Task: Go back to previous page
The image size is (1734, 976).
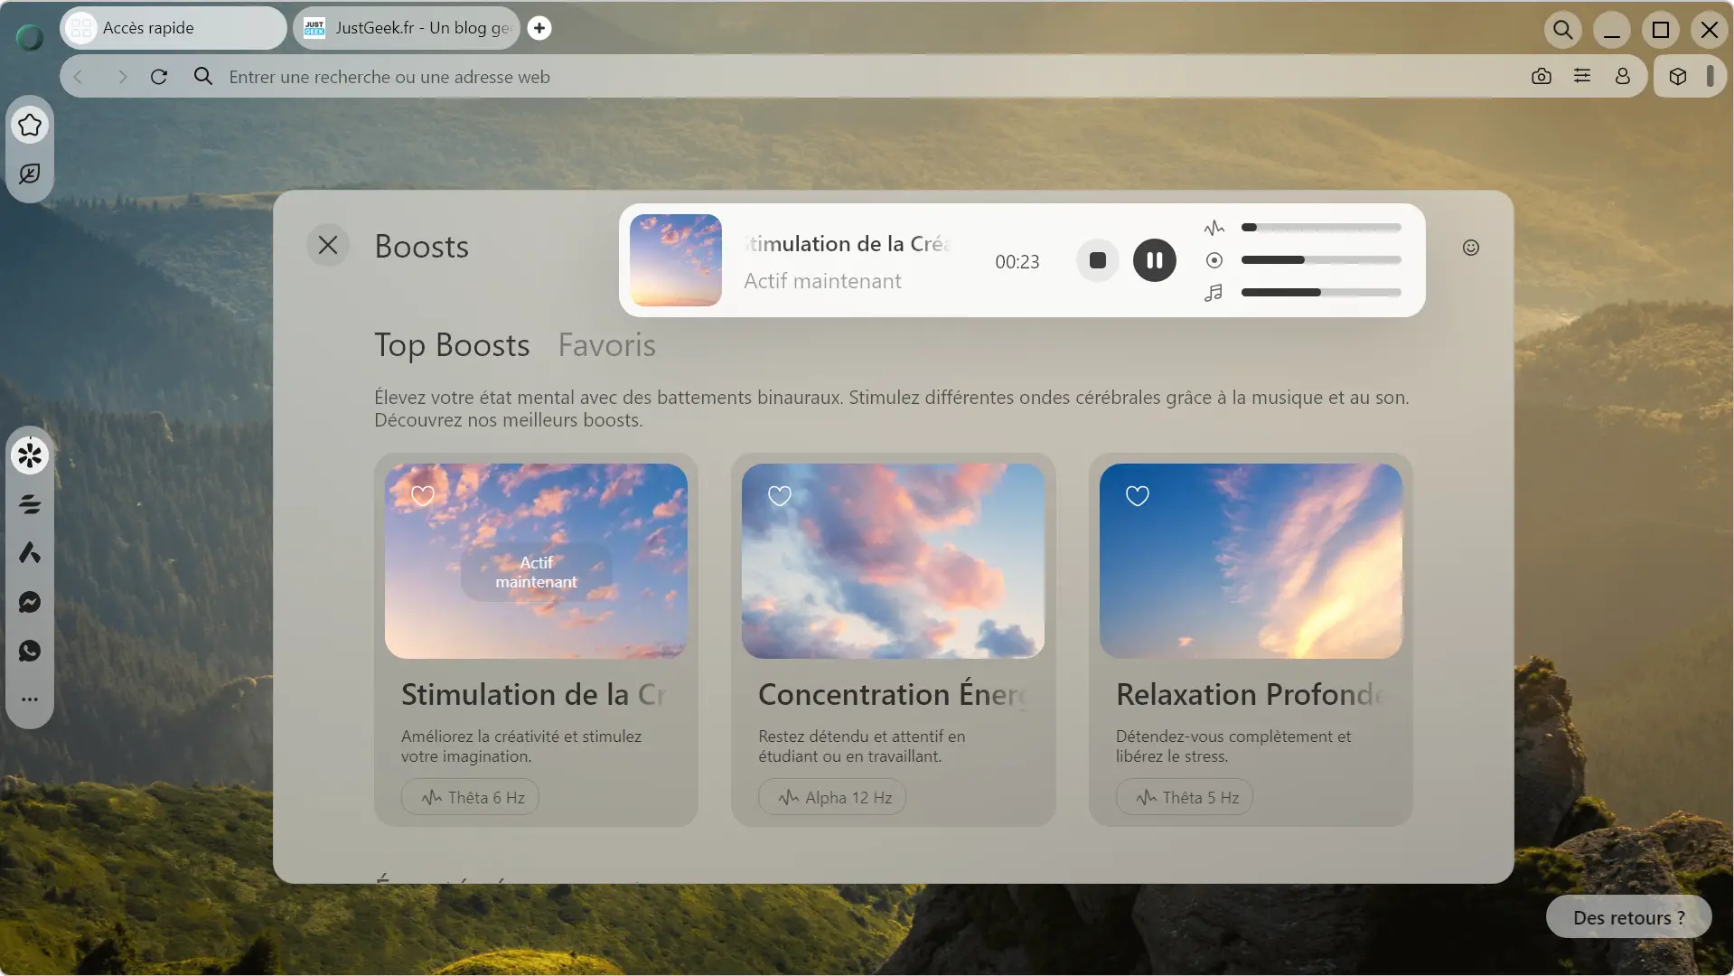Action: [x=79, y=77]
